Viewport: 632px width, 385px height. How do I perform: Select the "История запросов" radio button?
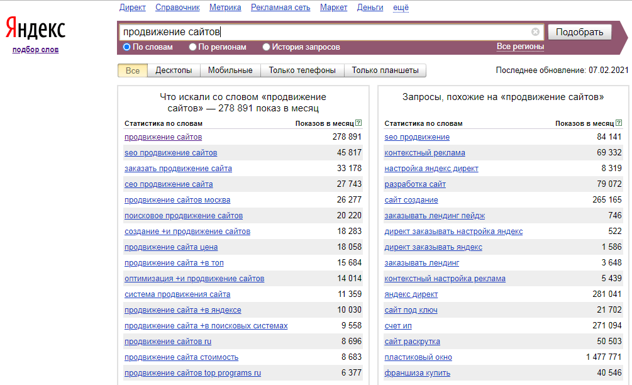tap(267, 47)
